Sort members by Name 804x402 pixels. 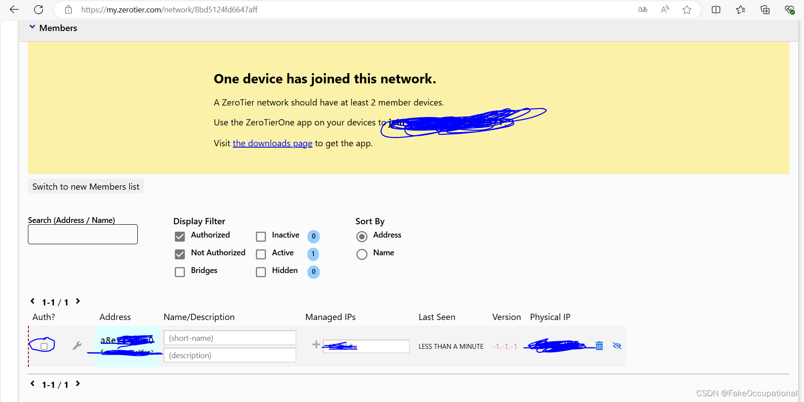(x=362, y=254)
